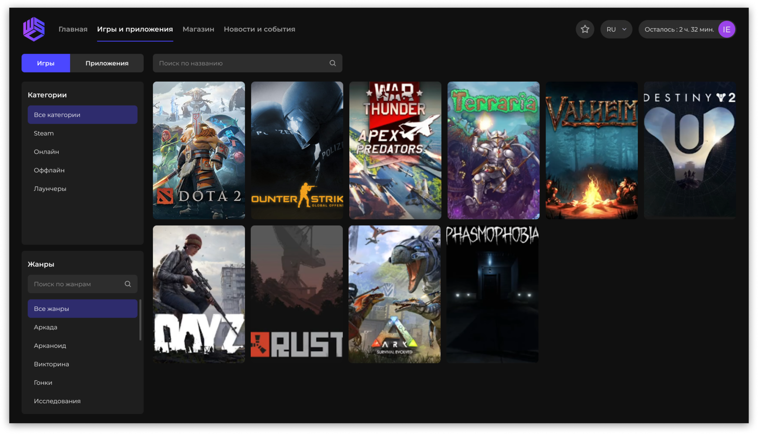Click the genres list scrollbar
This screenshot has width=758, height=434.
[140, 320]
